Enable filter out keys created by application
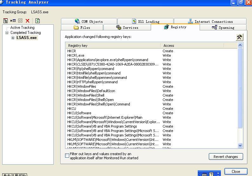Viewport: 252px width, 176px height. pos(67,155)
